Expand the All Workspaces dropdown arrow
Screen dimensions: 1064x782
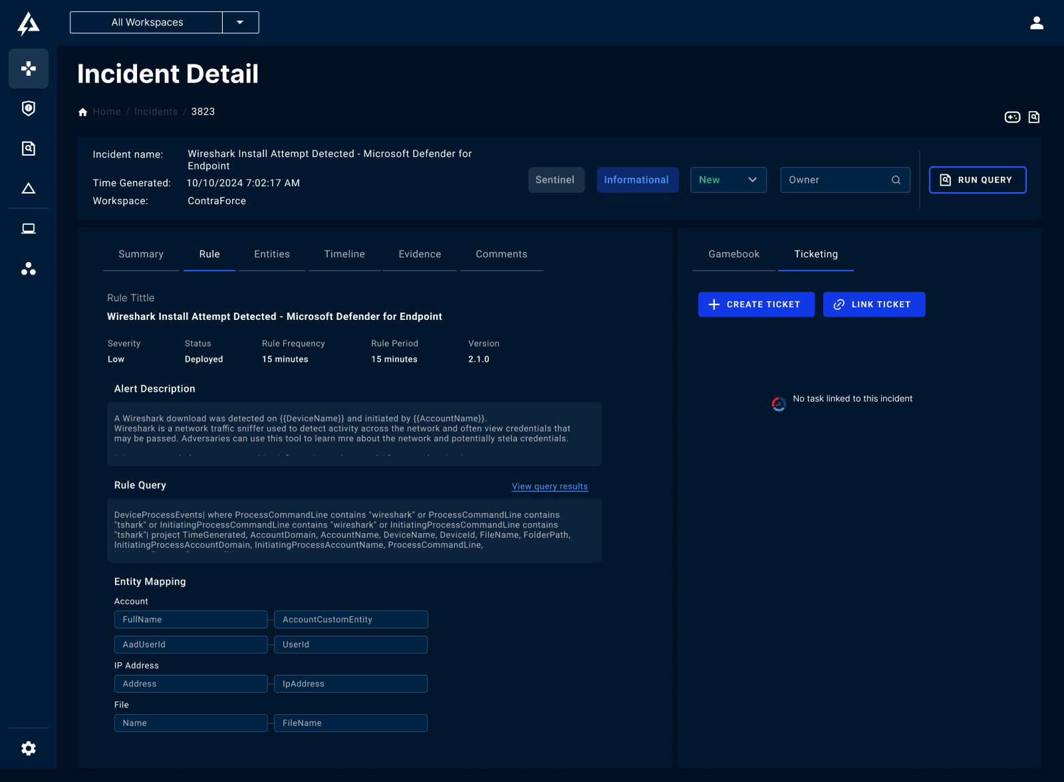[240, 23]
